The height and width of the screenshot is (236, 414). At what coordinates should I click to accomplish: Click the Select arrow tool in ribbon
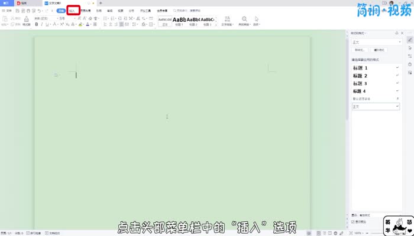257,19
